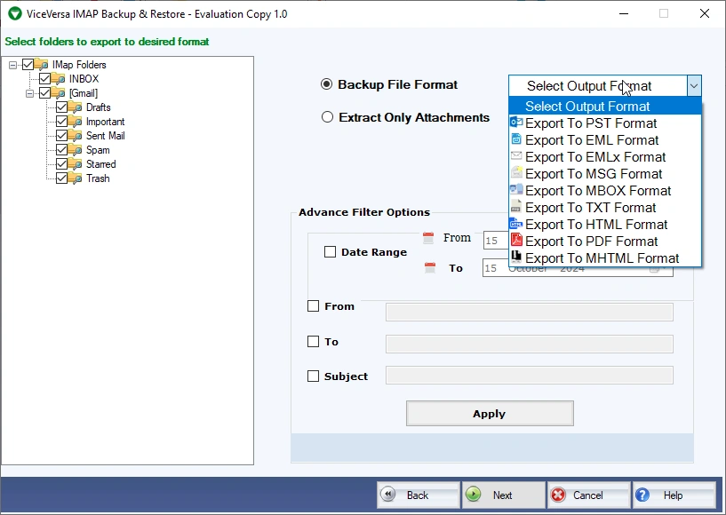Click the Outlook icon beside PST format

coord(515,123)
